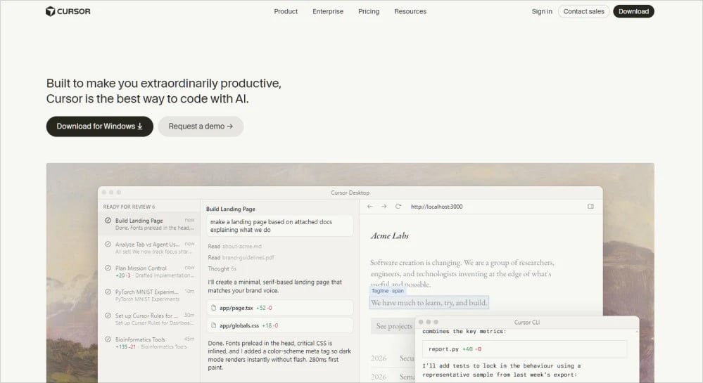
Task: Click the reload icon in preview browser
Action: [x=398, y=207]
